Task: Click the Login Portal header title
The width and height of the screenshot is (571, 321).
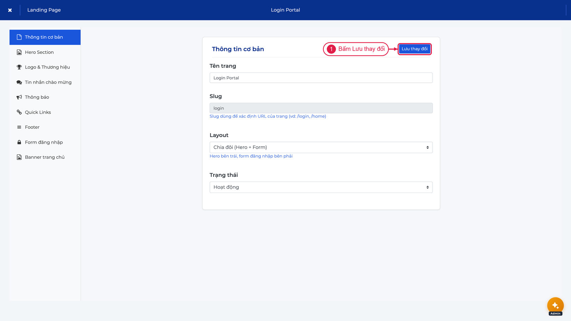Action: coord(285,10)
